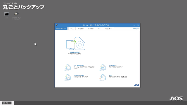Select the 復元 restore icon
Viewport: 187px width, 105px height.
103,78
